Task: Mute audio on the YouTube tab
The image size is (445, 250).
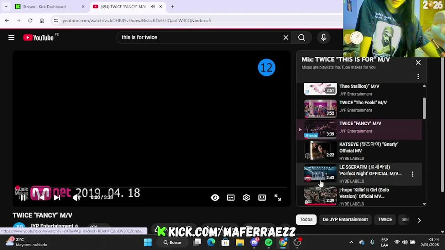Action: coord(153,7)
